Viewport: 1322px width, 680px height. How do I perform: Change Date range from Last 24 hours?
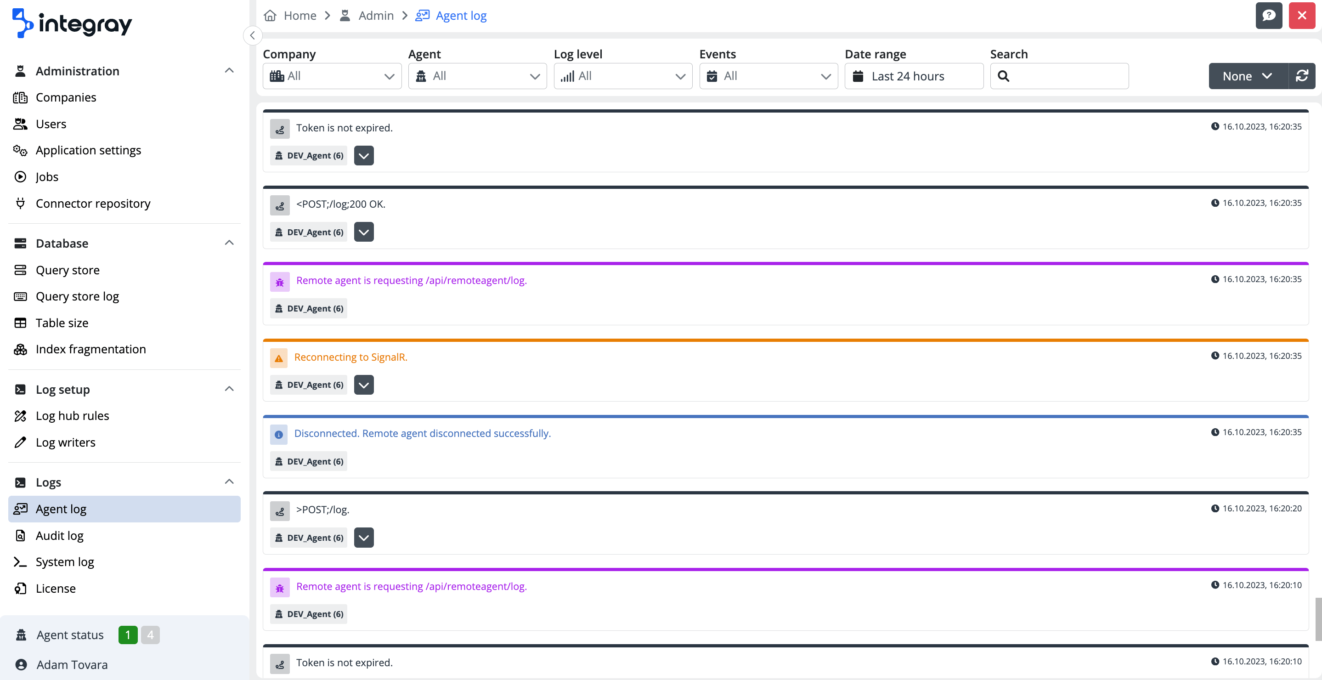click(914, 75)
